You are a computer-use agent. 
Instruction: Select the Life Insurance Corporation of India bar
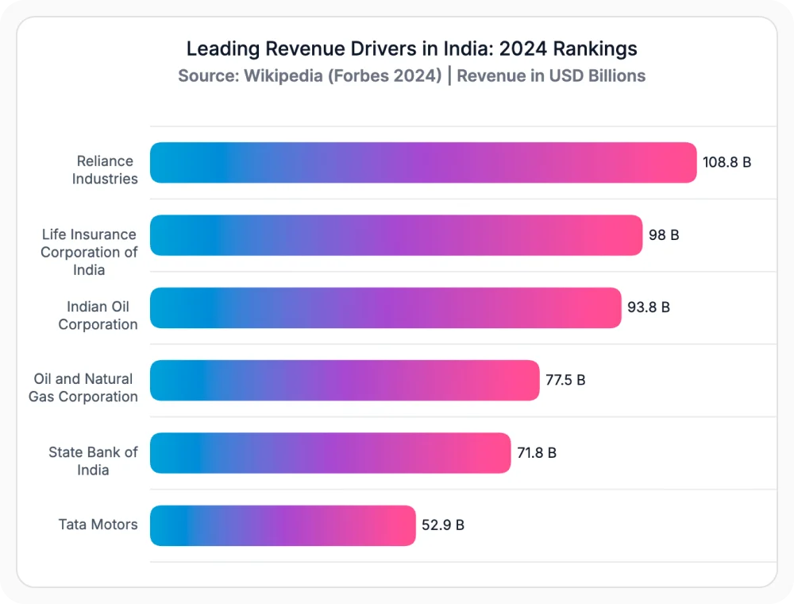(x=396, y=235)
